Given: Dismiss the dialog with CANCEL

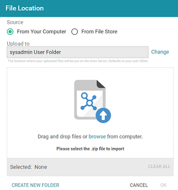Looking at the screenshot, I should [139, 185].
